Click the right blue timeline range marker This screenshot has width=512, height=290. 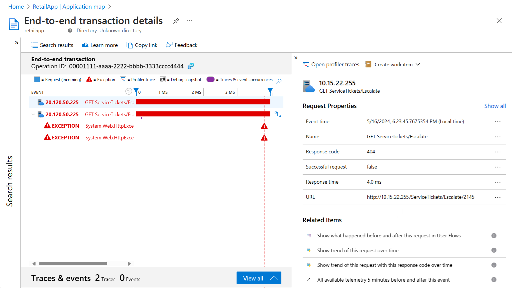(x=270, y=90)
